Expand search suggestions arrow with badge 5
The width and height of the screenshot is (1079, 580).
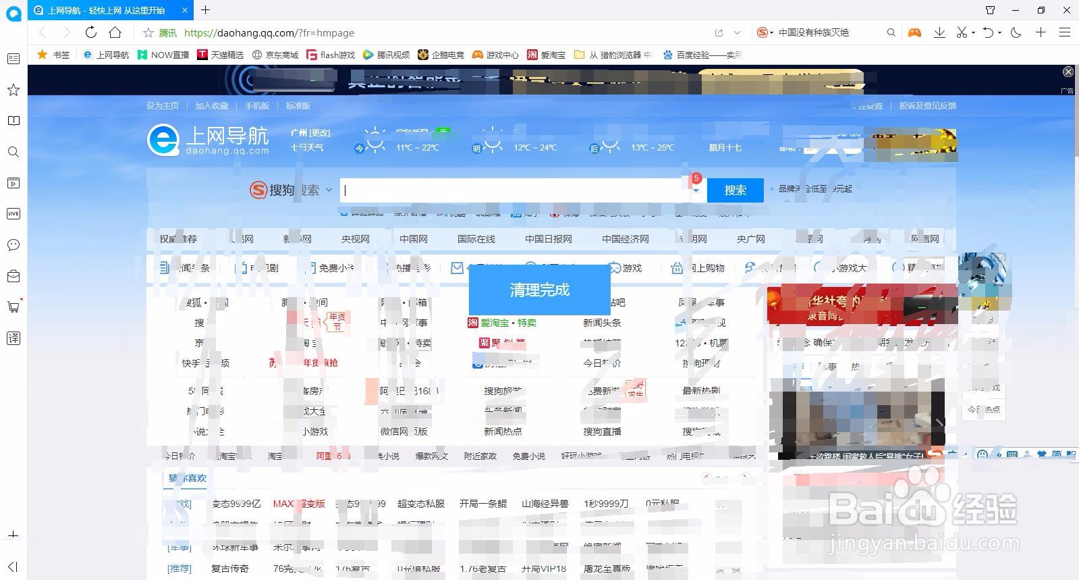(696, 190)
